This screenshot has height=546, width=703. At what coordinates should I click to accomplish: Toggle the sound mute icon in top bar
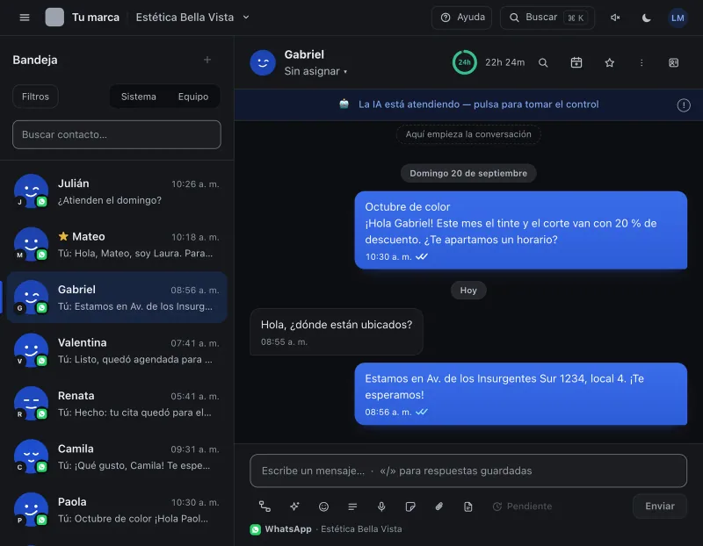coord(615,18)
